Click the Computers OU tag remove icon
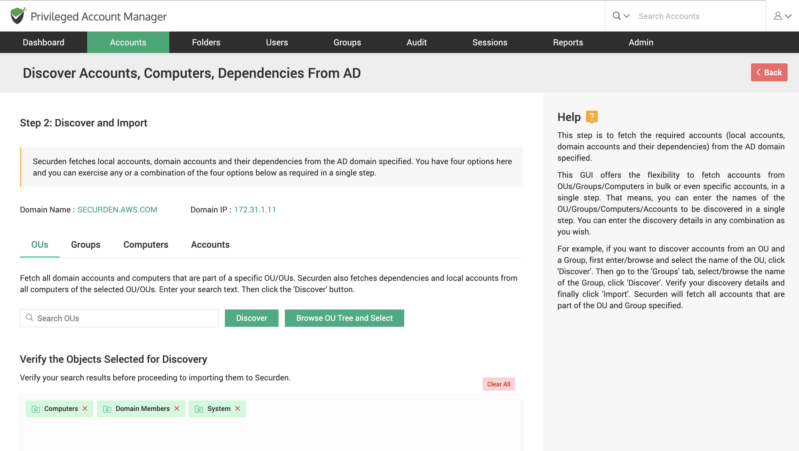 pos(85,408)
